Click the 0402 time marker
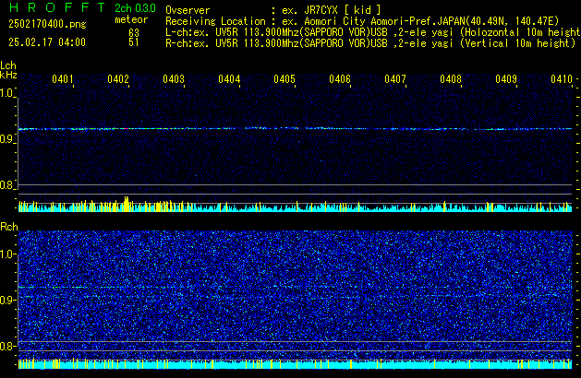Viewport: 581px width, 378px height. pyautogui.click(x=118, y=79)
